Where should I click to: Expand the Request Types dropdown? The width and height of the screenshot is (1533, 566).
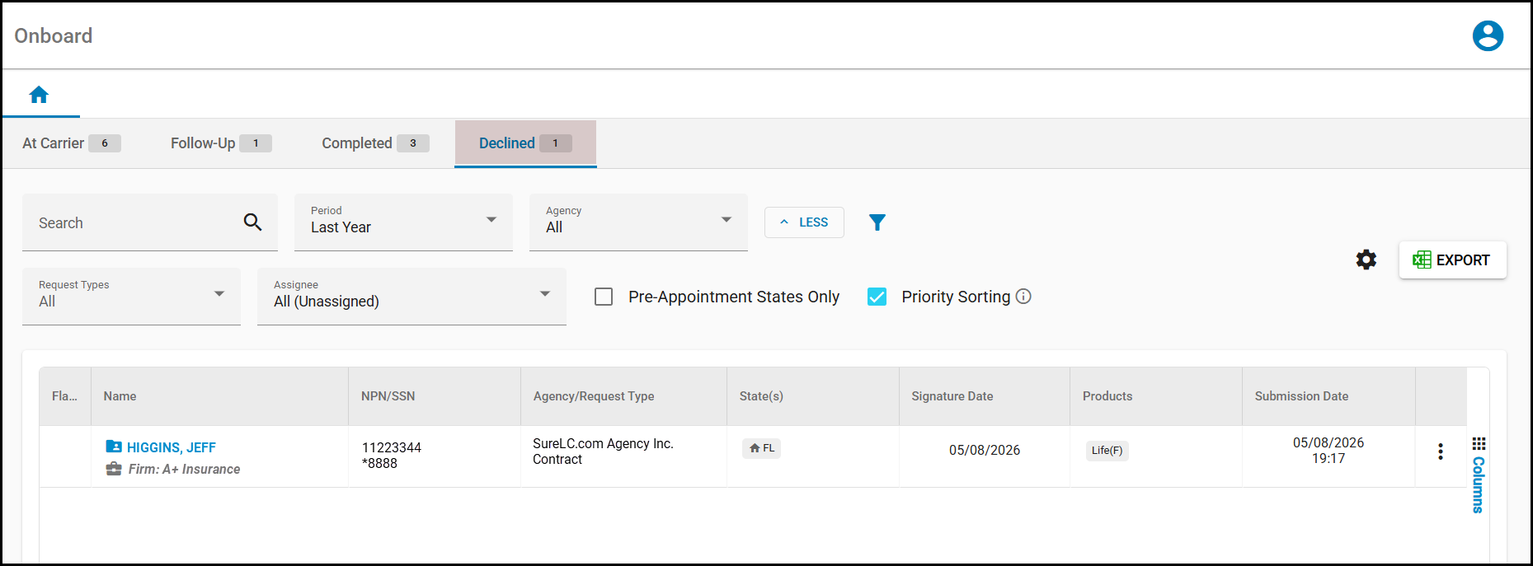[x=131, y=297]
